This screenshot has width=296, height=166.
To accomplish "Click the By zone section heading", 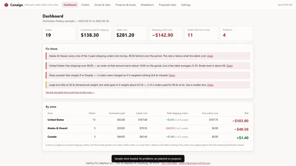I will (x=51, y=107).
